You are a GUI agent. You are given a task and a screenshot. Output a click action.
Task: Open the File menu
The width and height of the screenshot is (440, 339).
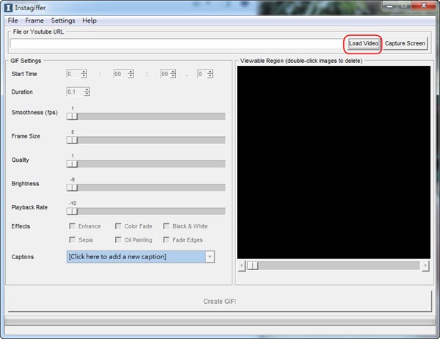tap(12, 21)
